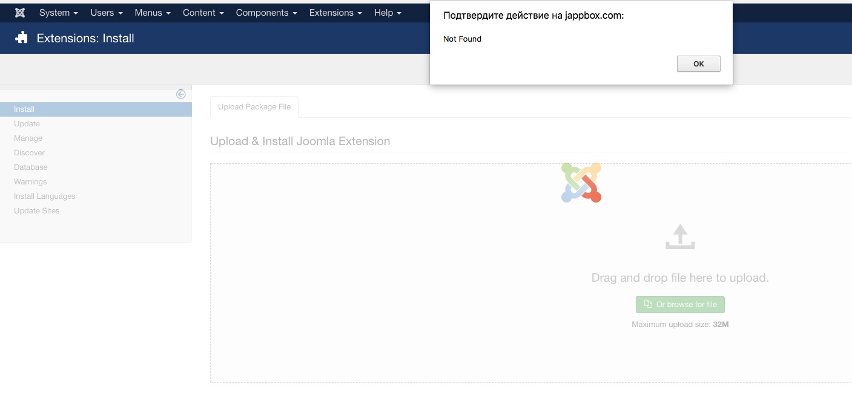Click the 'Drag and drop file here to upload.' text
Screen dimensions: 852x405
(680, 278)
